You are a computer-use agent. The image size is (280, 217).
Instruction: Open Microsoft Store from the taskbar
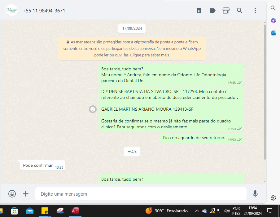coord(14,211)
